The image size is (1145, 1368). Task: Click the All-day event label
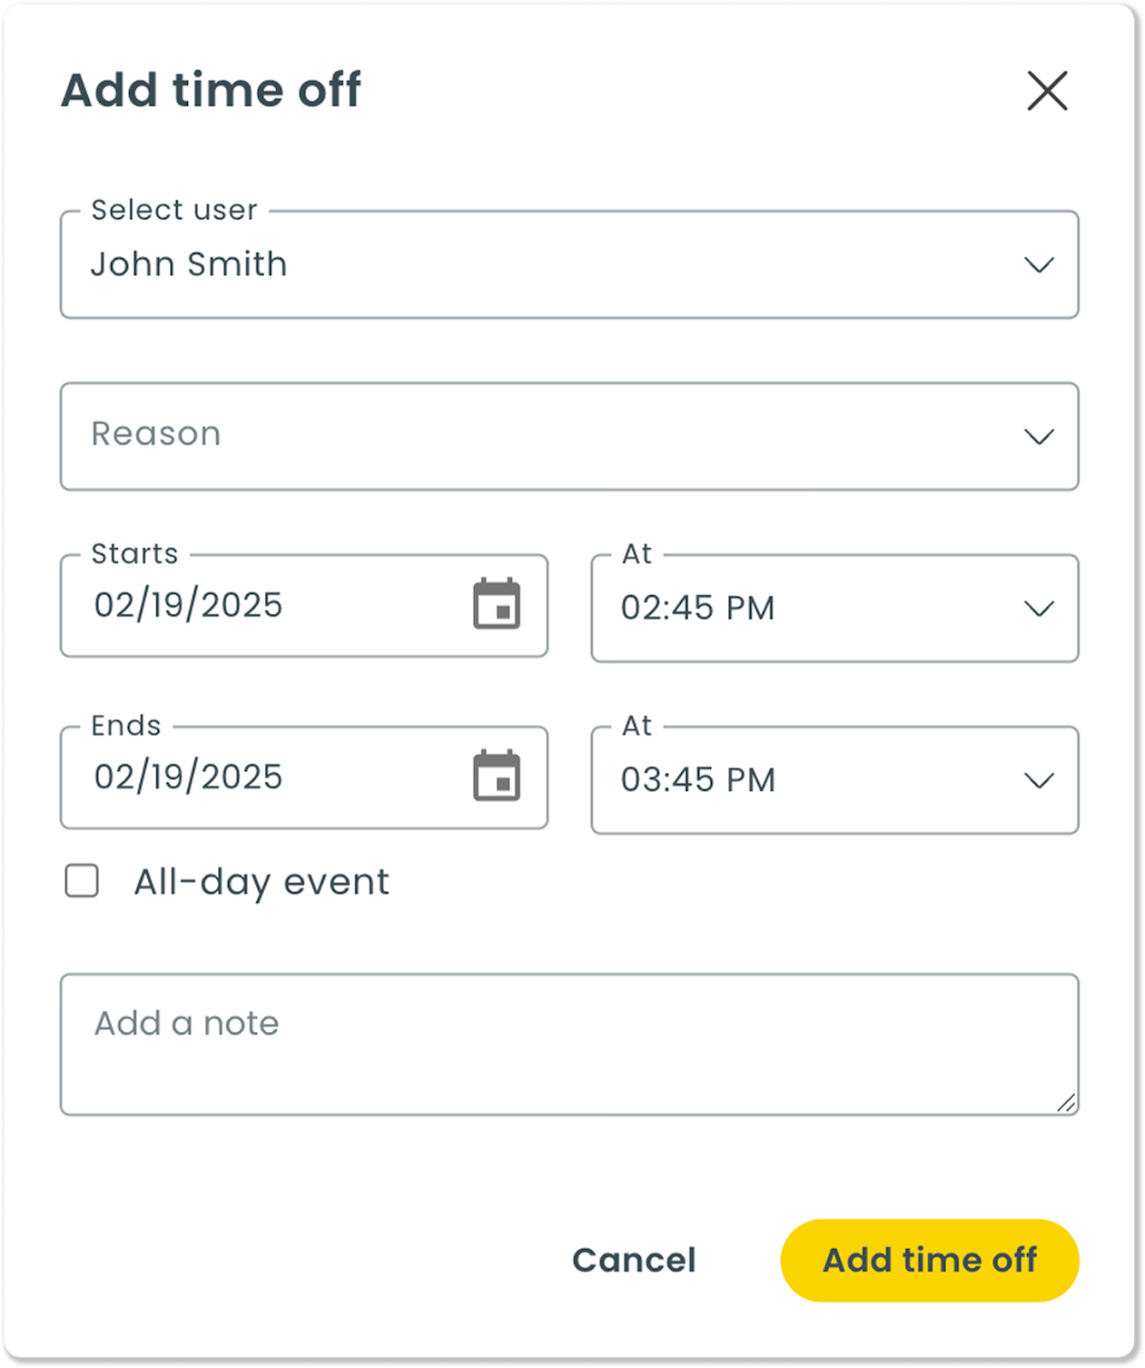(261, 882)
